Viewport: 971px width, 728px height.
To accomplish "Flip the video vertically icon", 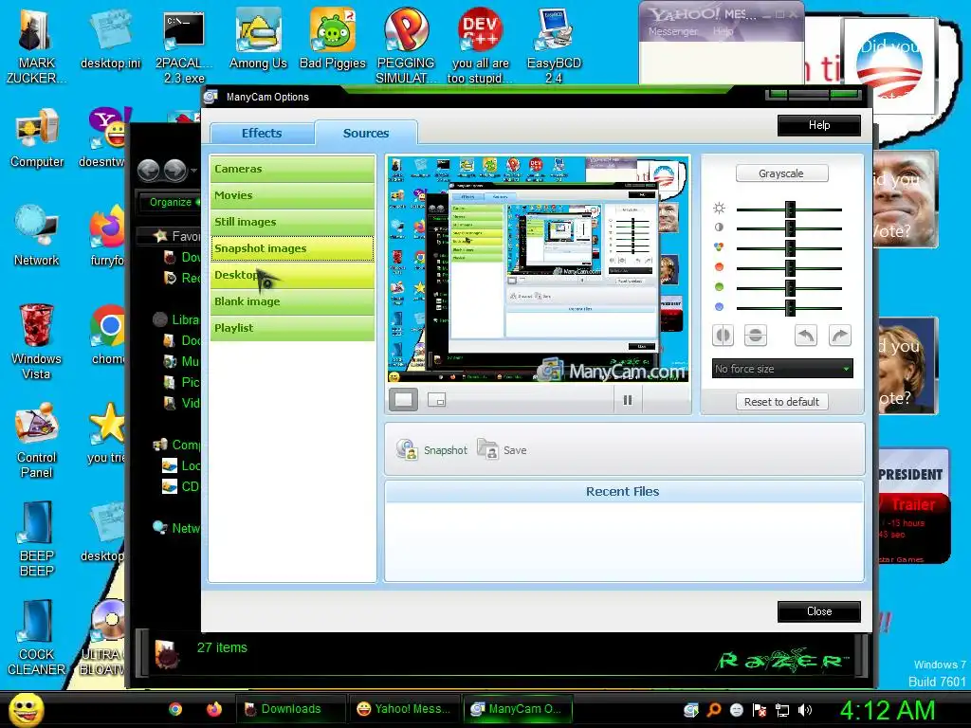I will (x=755, y=336).
